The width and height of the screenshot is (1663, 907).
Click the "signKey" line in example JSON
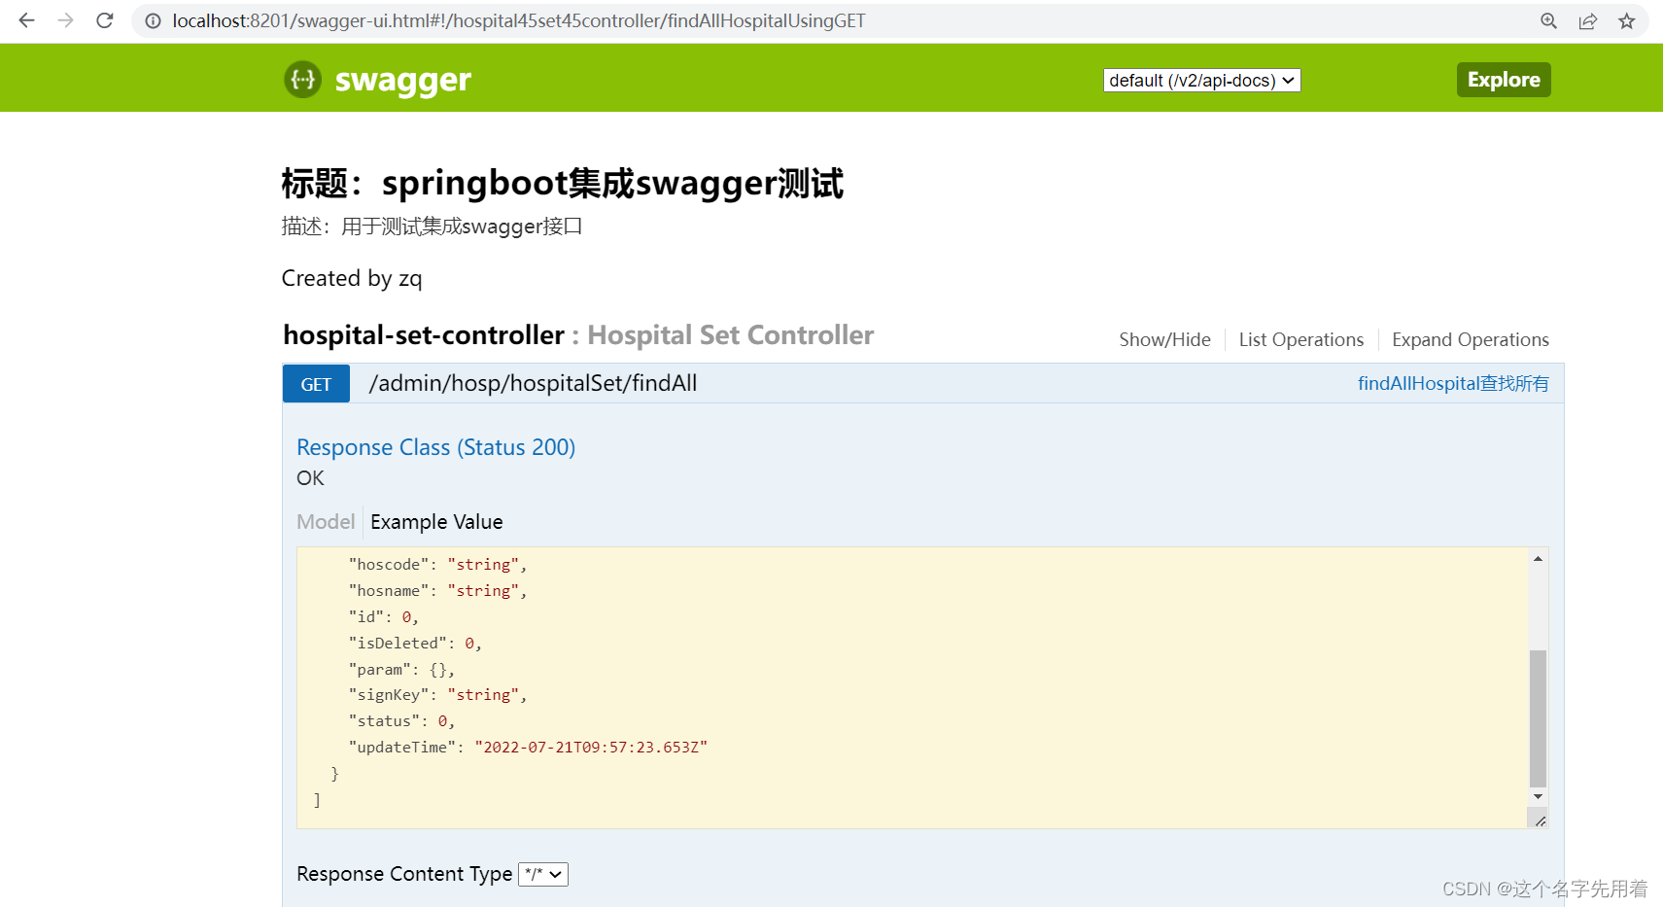click(x=437, y=694)
